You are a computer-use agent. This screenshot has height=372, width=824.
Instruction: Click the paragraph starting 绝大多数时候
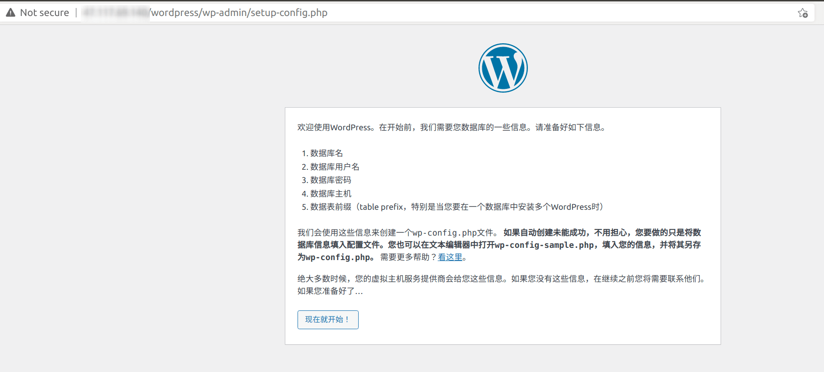click(502, 285)
